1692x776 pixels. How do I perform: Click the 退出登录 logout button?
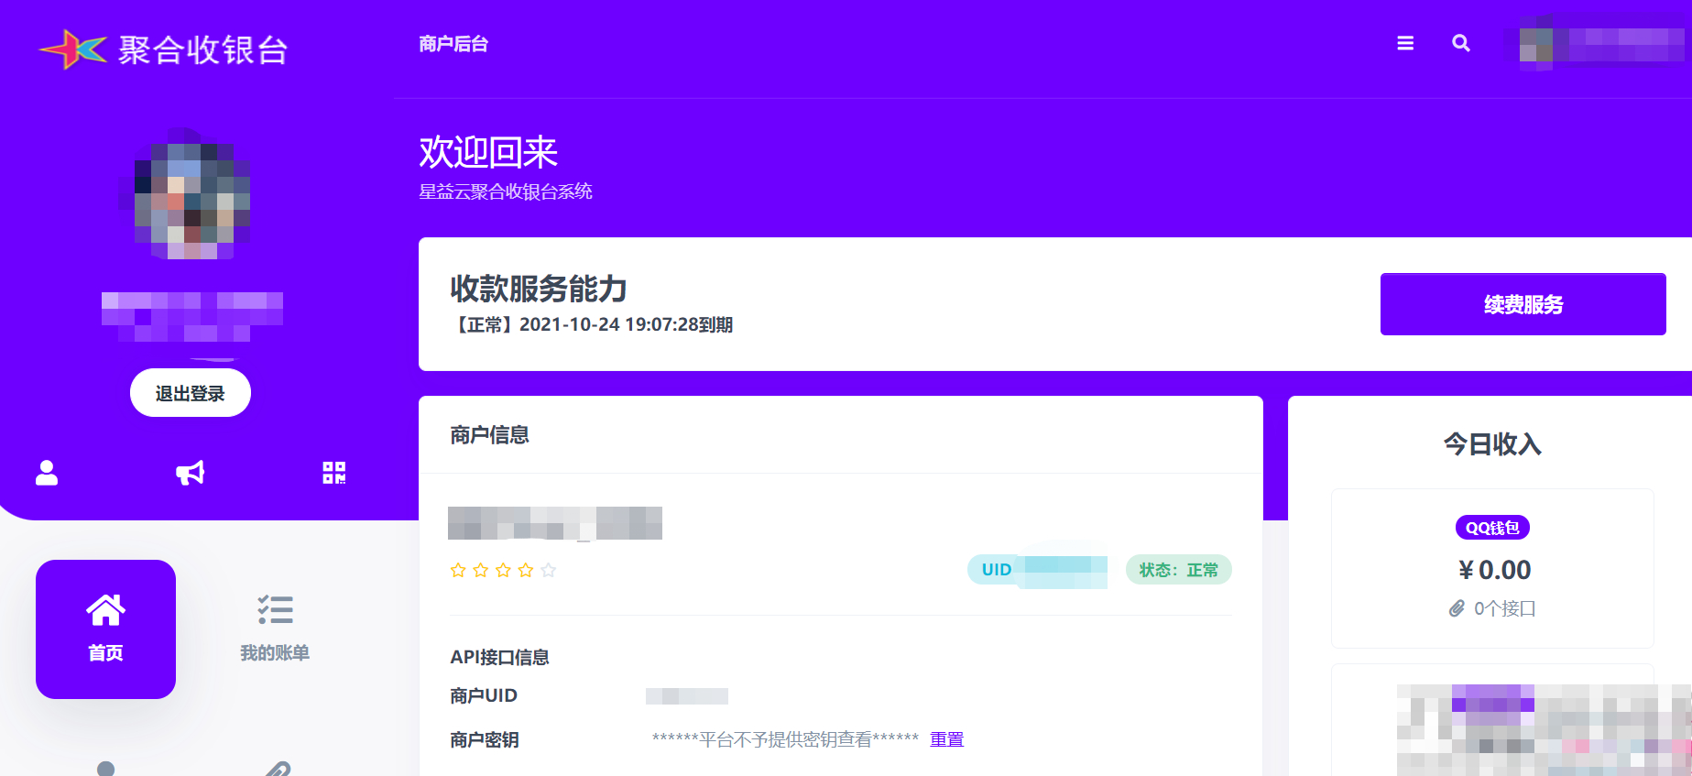[191, 393]
